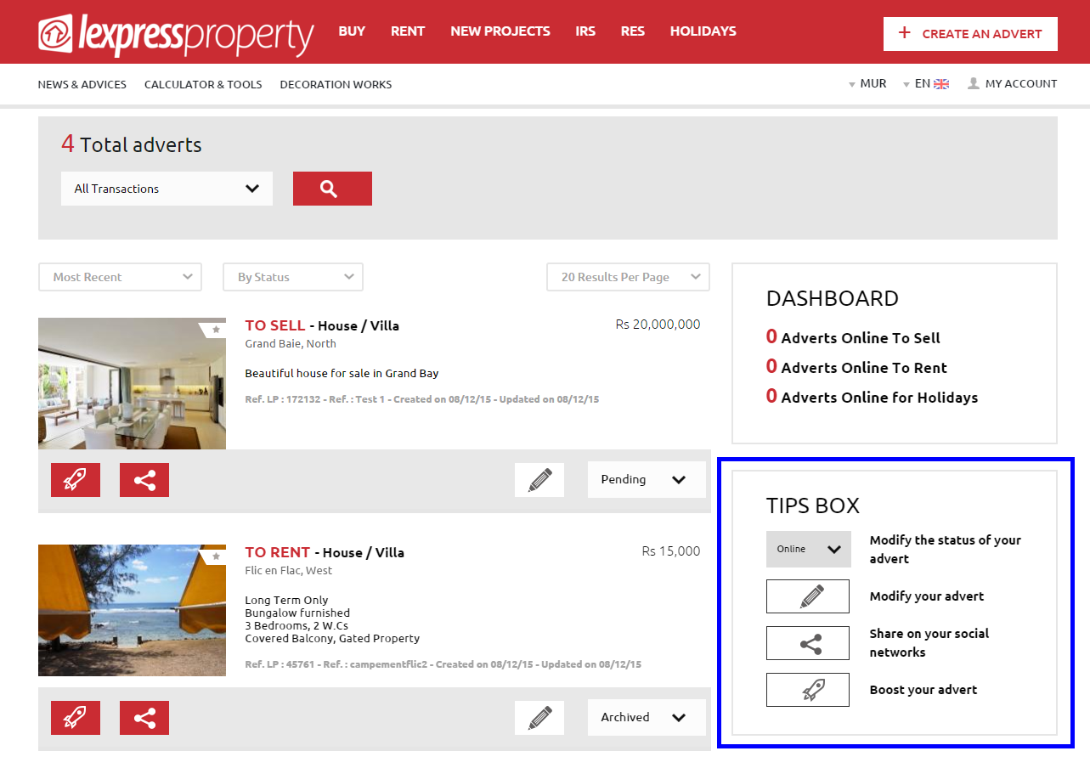
Task: Click 'Grand Baie, North' location text
Action: point(291,344)
